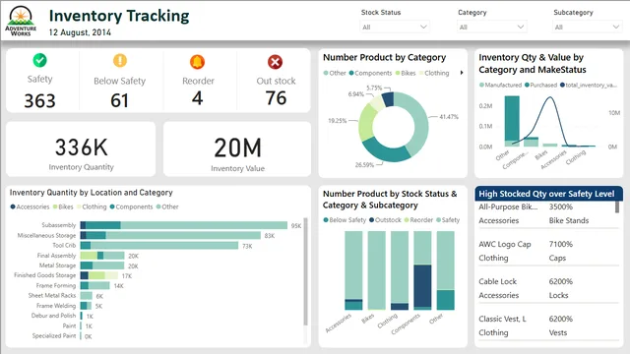
Task: Select Safety in stock status legend
Action: click(x=448, y=220)
